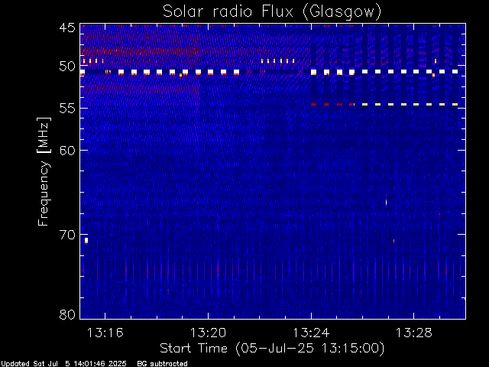Click the 13:16 time tick label

coord(105,333)
